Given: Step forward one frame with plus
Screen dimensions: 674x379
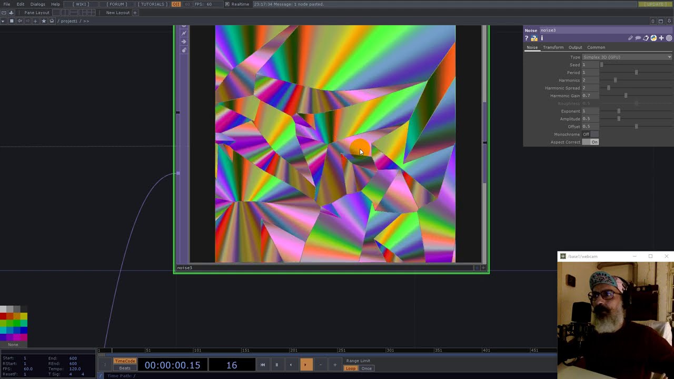Looking at the screenshot, I should (x=334, y=365).
